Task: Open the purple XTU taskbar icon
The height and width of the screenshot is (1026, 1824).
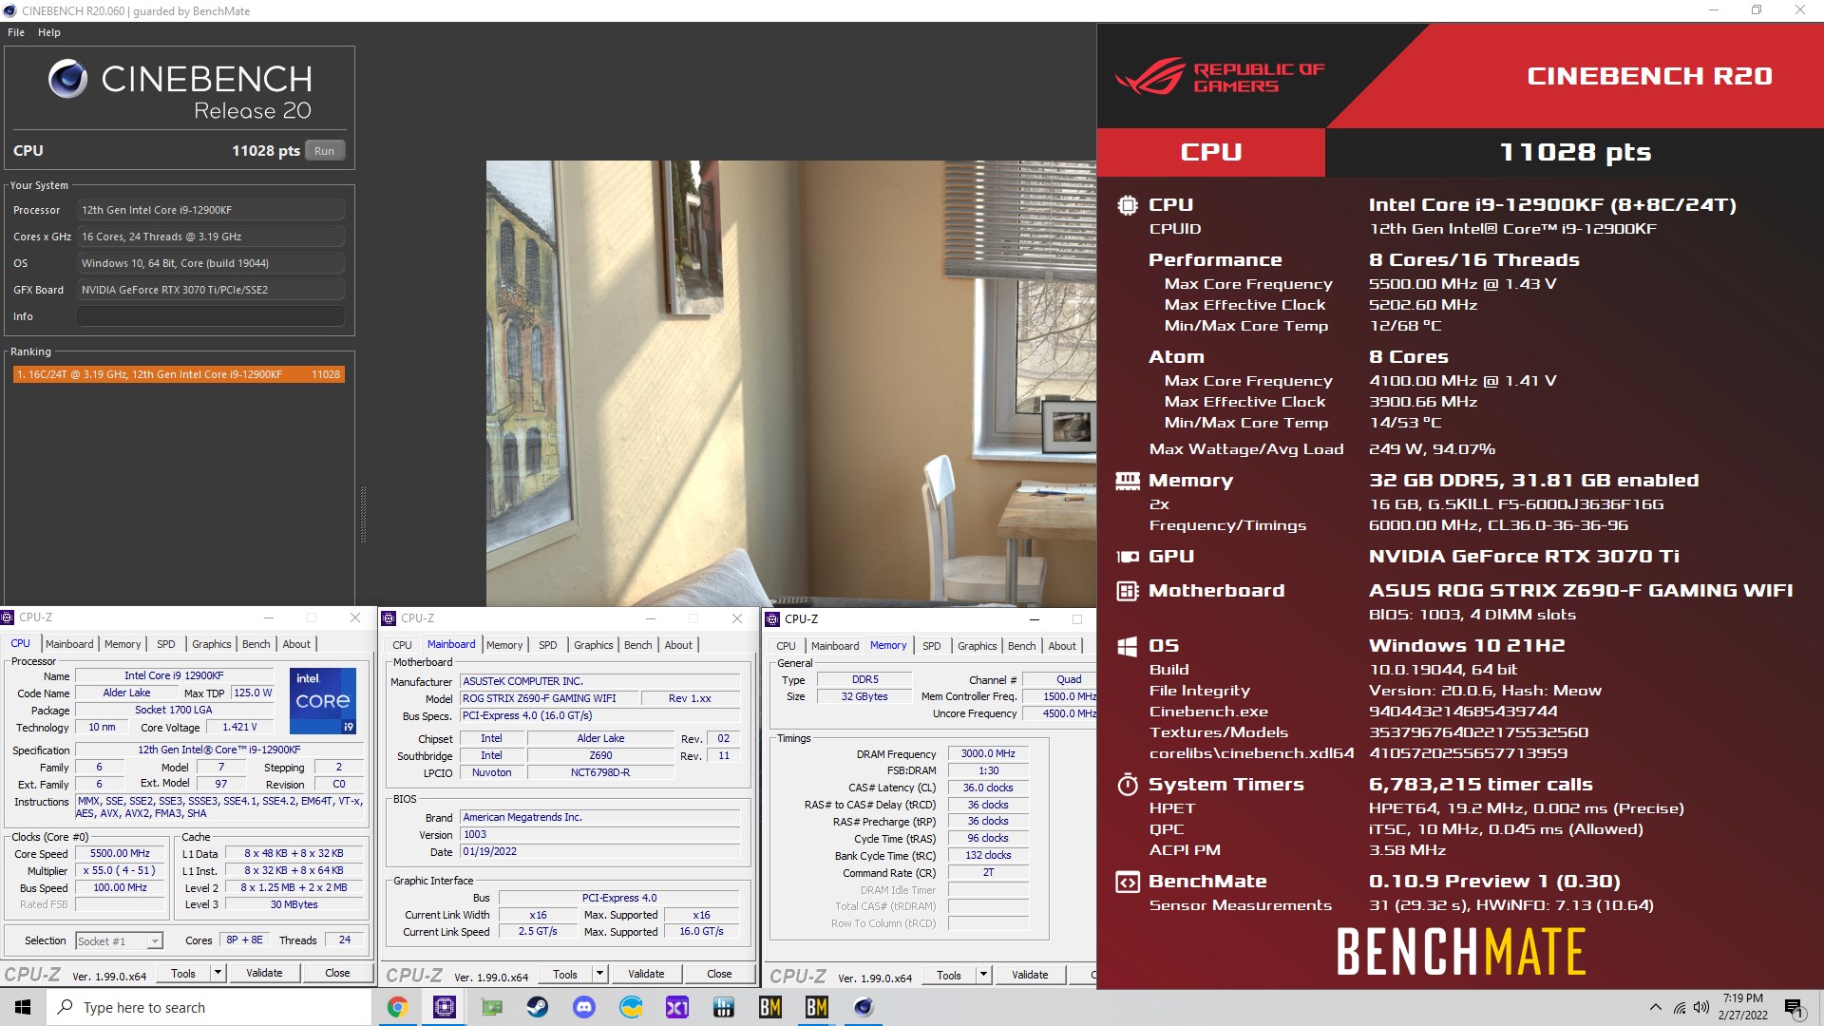Action: point(677,1007)
